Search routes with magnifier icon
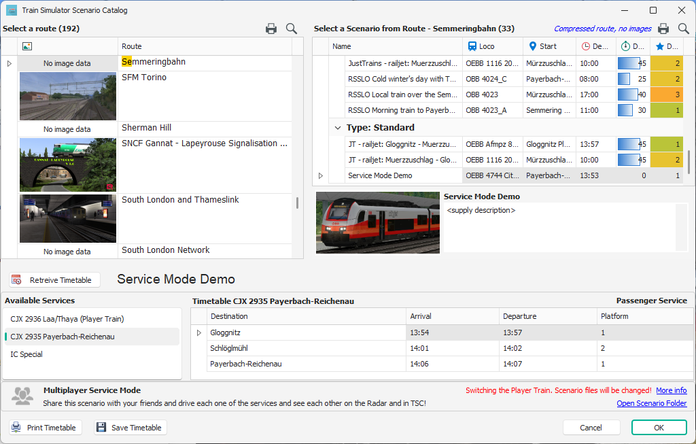696x444 pixels. click(291, 29)
